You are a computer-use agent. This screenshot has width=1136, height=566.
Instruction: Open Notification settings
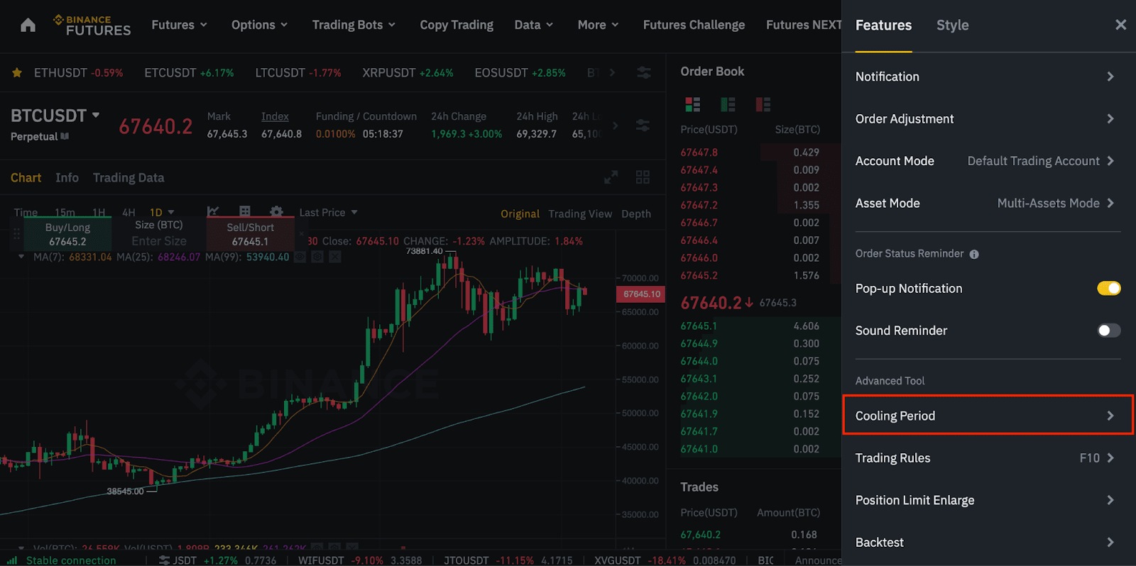988,77
